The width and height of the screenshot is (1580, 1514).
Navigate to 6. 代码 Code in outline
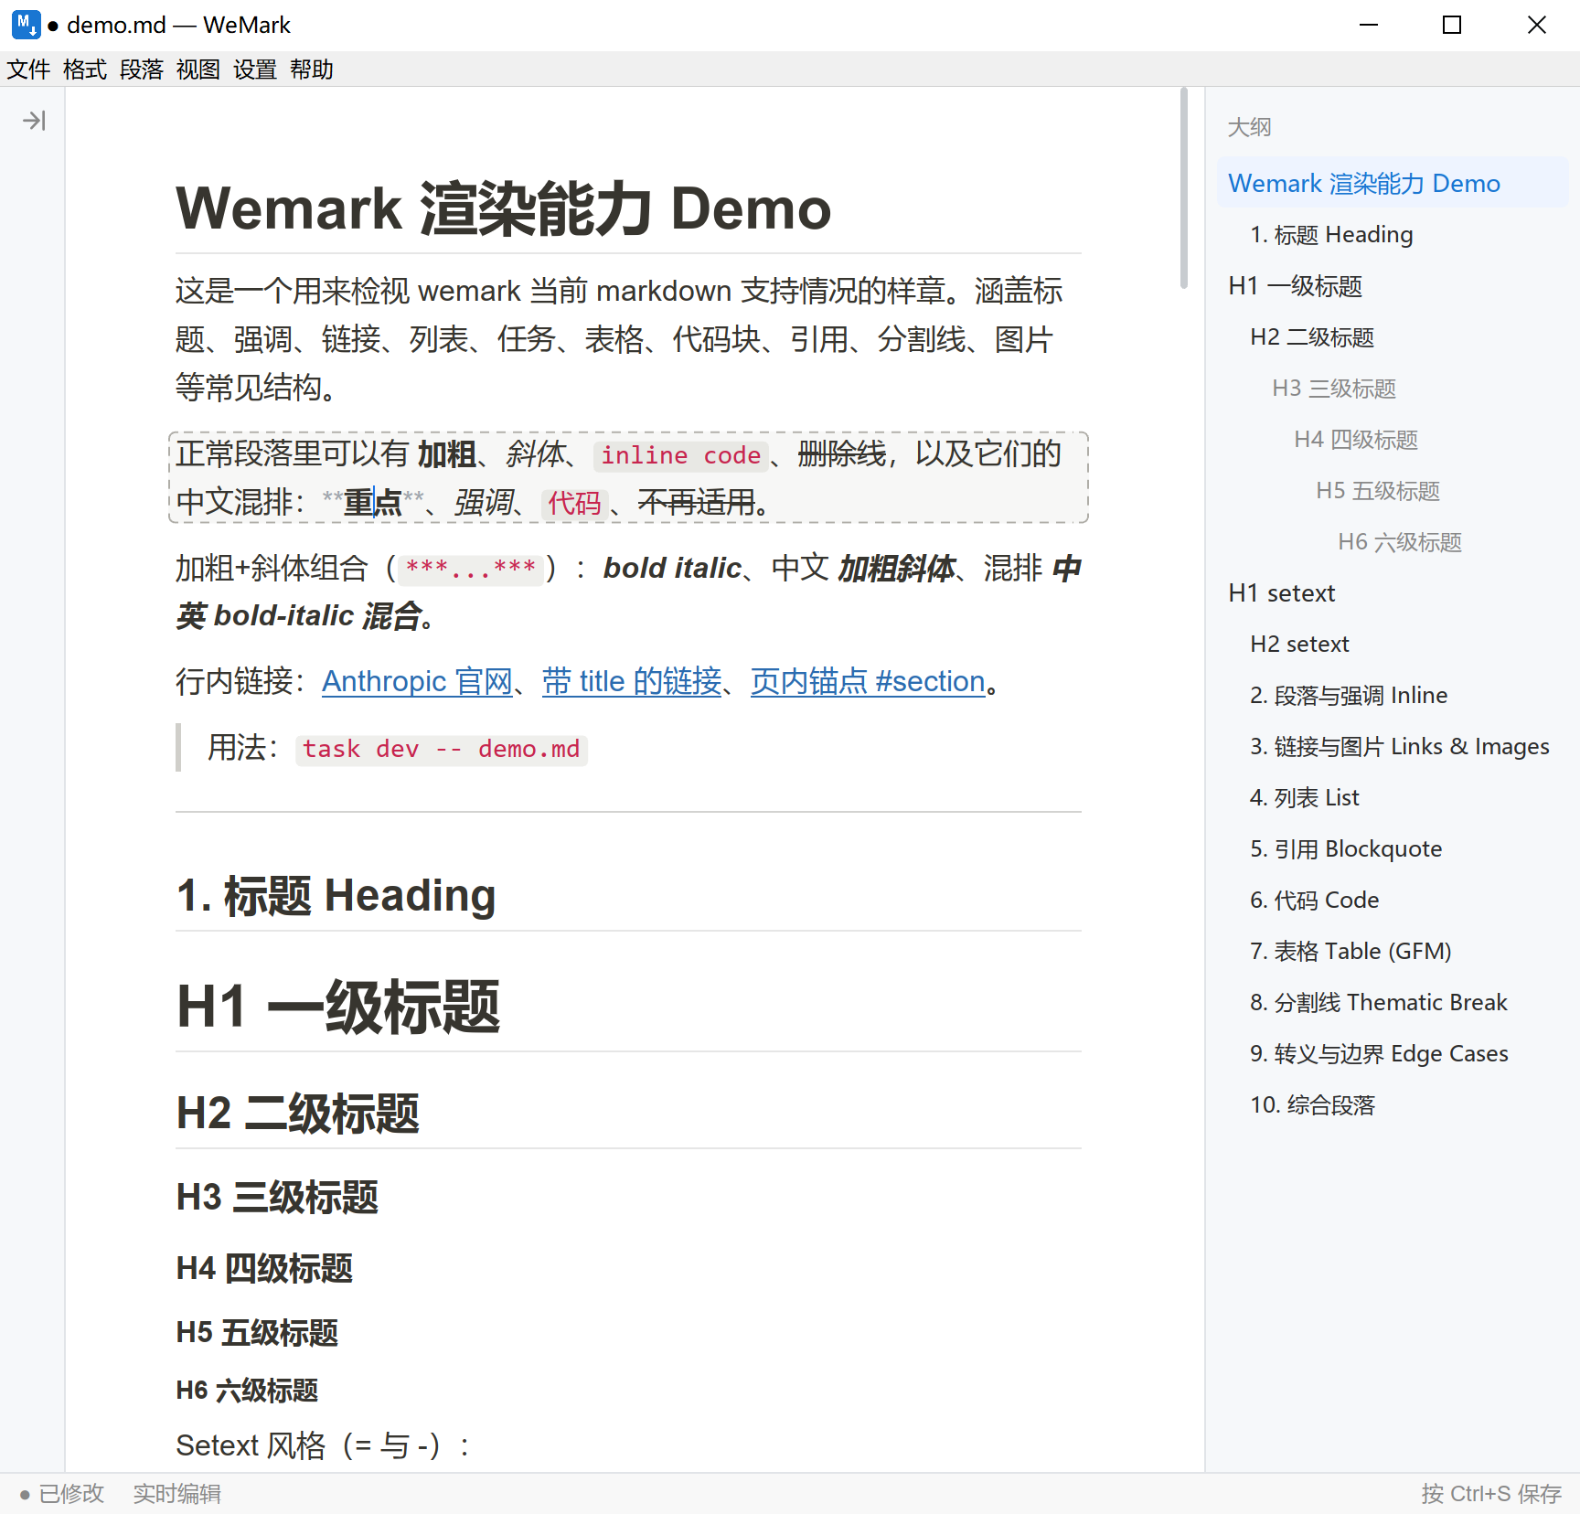[x=1393, y=901]
